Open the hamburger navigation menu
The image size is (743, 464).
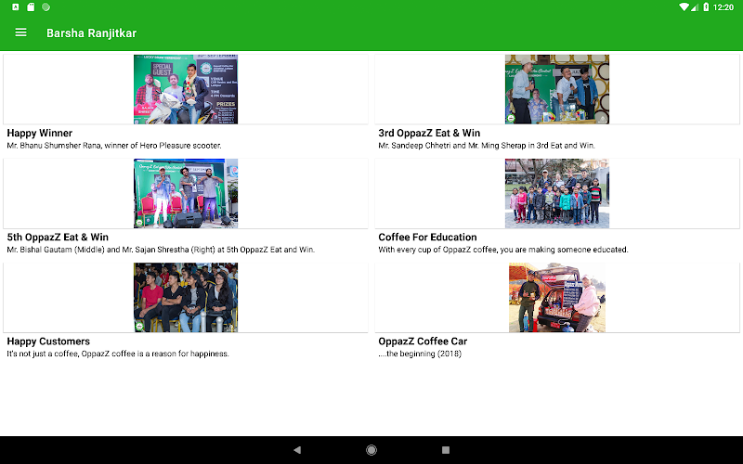tap(20, 32)
